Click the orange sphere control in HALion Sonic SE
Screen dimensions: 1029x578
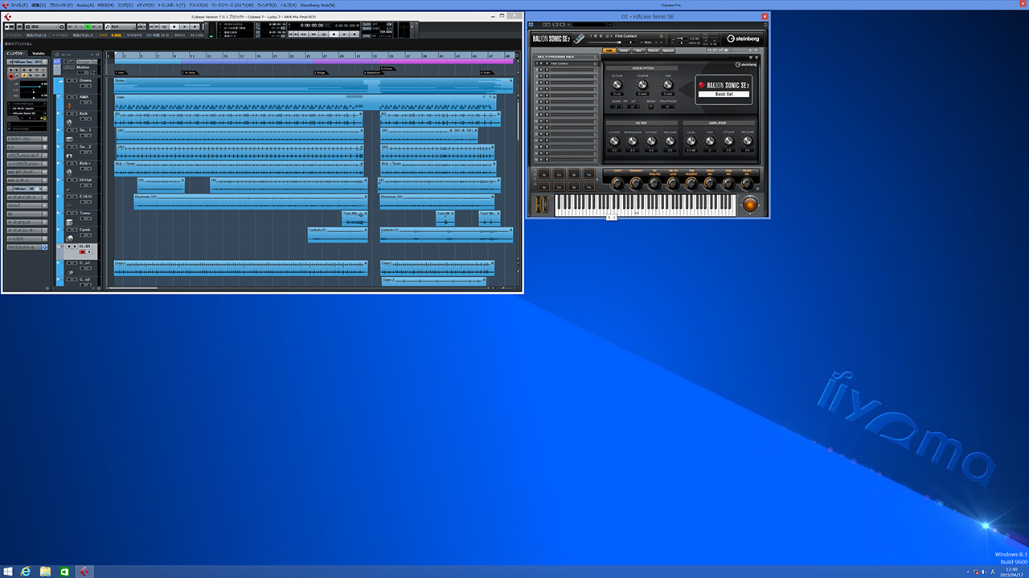pos(750,205)
